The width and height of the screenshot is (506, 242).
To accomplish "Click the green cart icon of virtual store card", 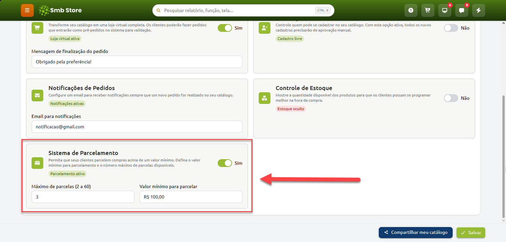I will pos(37,28).
